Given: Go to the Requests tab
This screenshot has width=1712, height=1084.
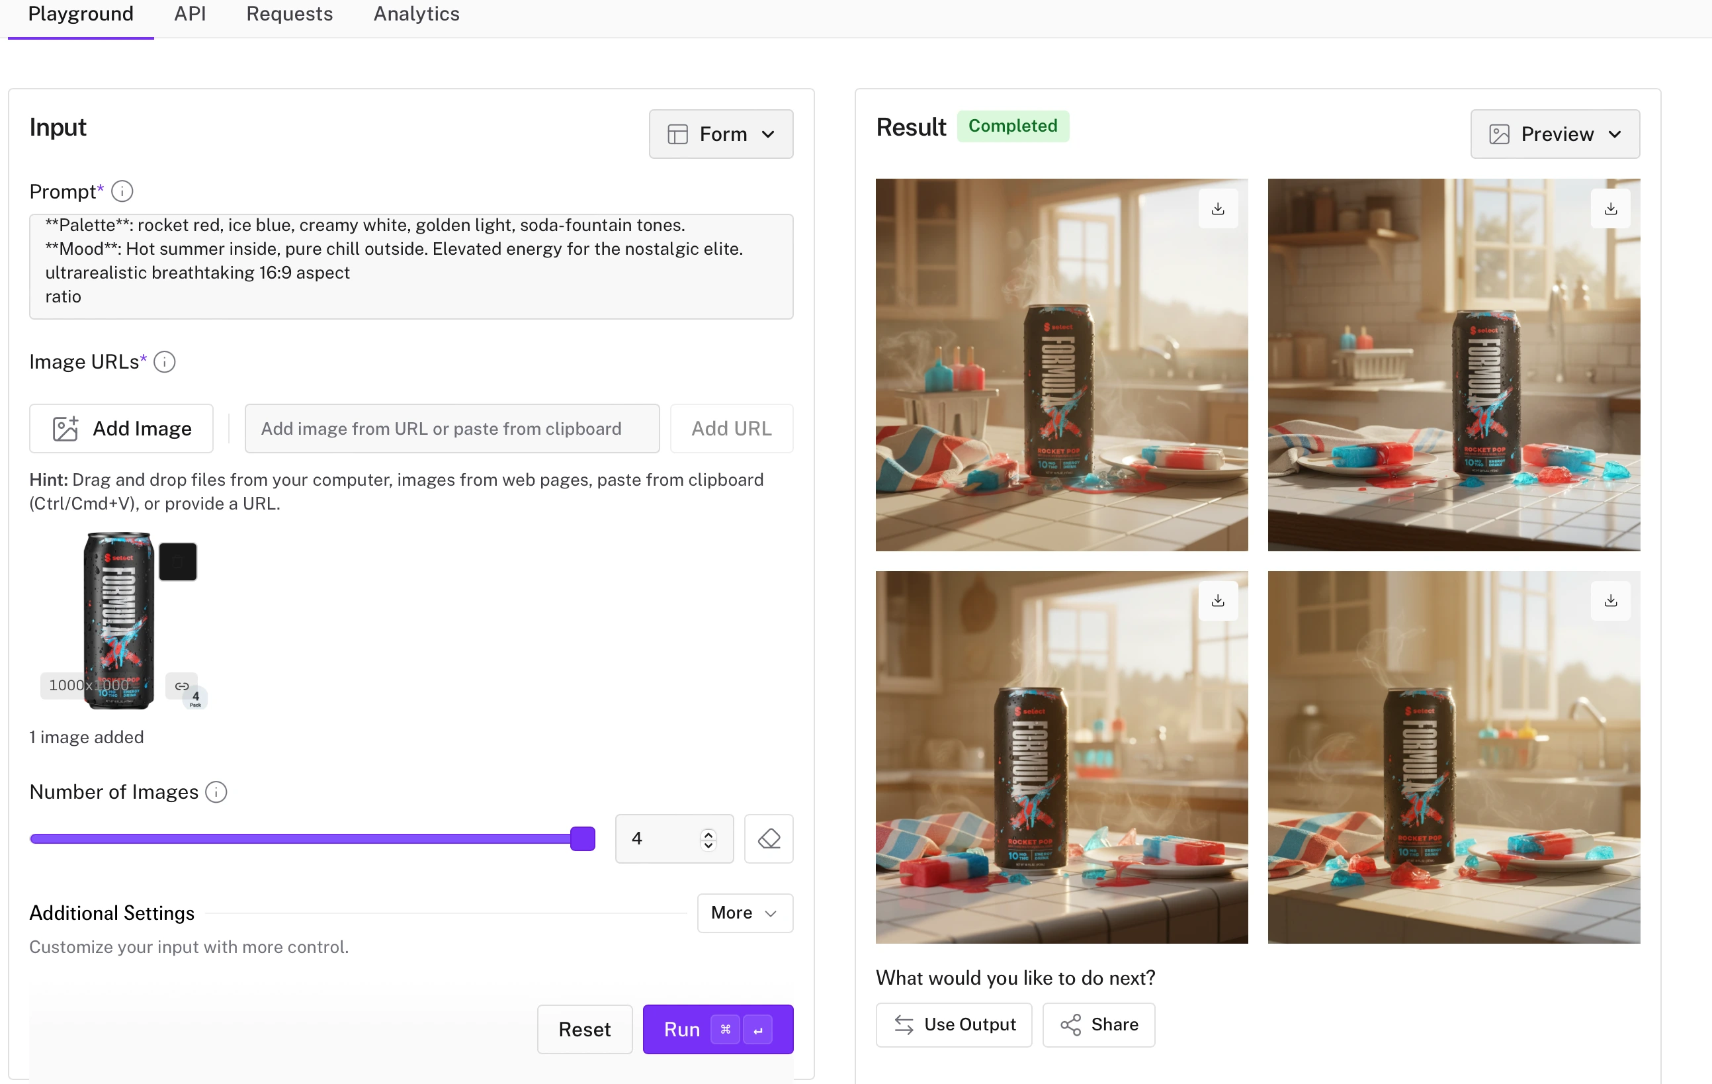Looking at the screenshot, I should point(289,14).
